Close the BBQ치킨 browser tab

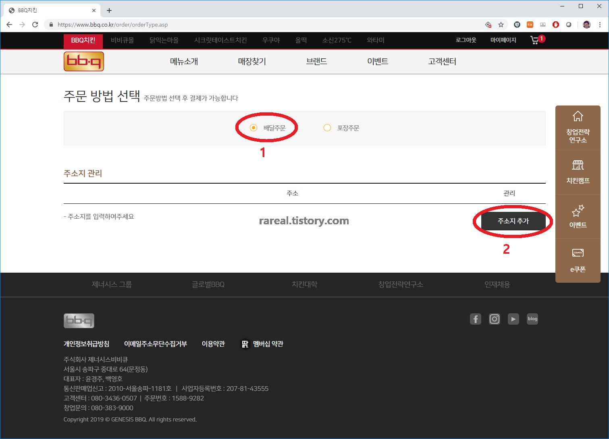[94, 10]
